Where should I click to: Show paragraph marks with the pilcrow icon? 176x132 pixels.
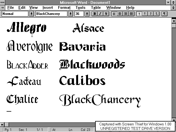point(164,13)
